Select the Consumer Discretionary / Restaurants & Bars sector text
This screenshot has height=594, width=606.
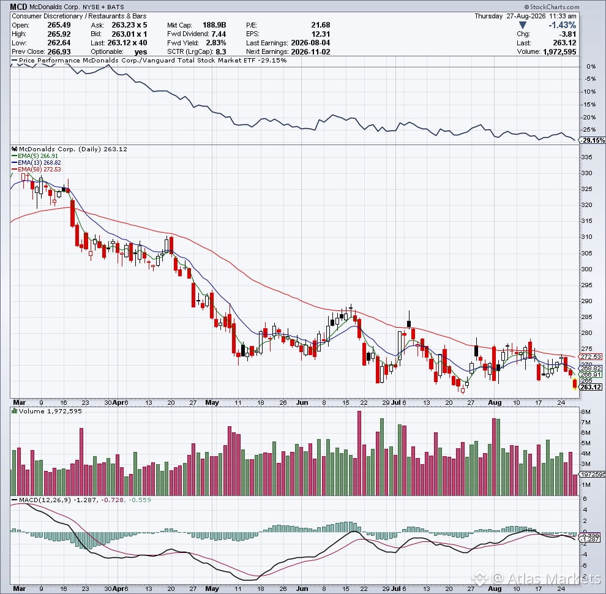coord(79,16)
